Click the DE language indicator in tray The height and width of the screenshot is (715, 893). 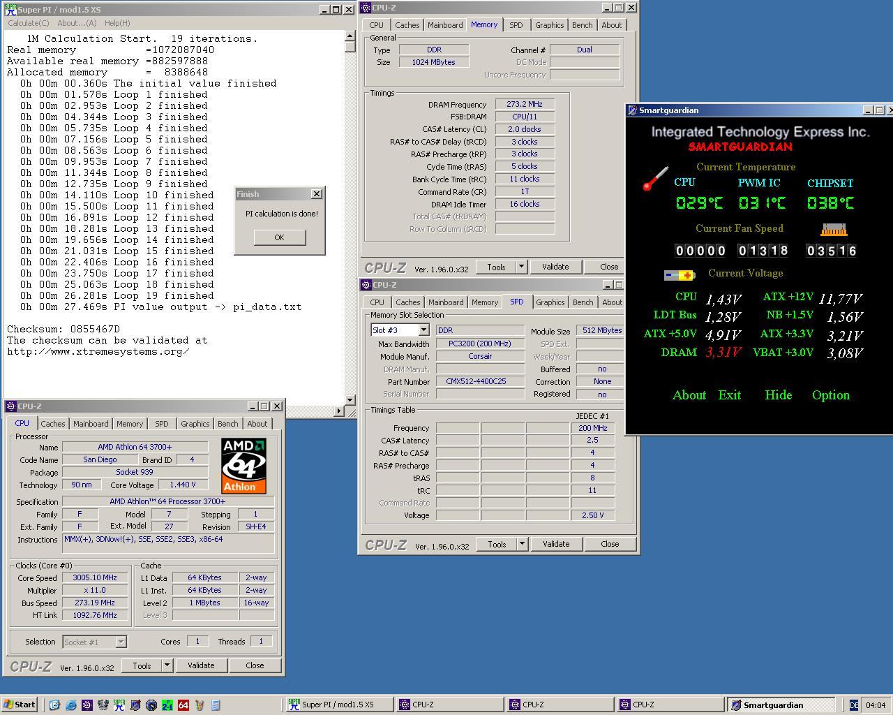(x=853, y=705)
